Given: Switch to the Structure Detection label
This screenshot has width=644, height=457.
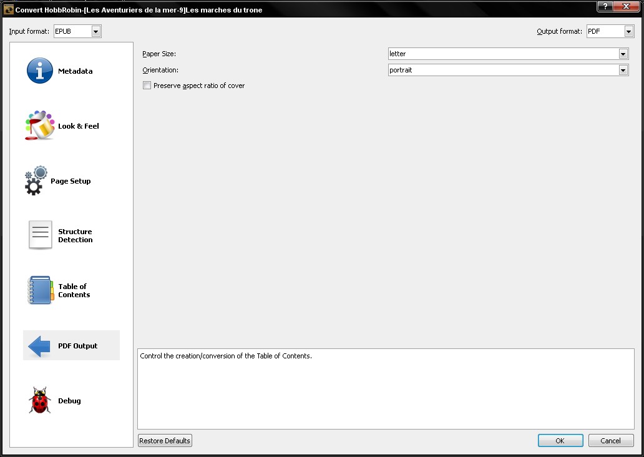Looking at the screenshot, I should pos(75,235).
